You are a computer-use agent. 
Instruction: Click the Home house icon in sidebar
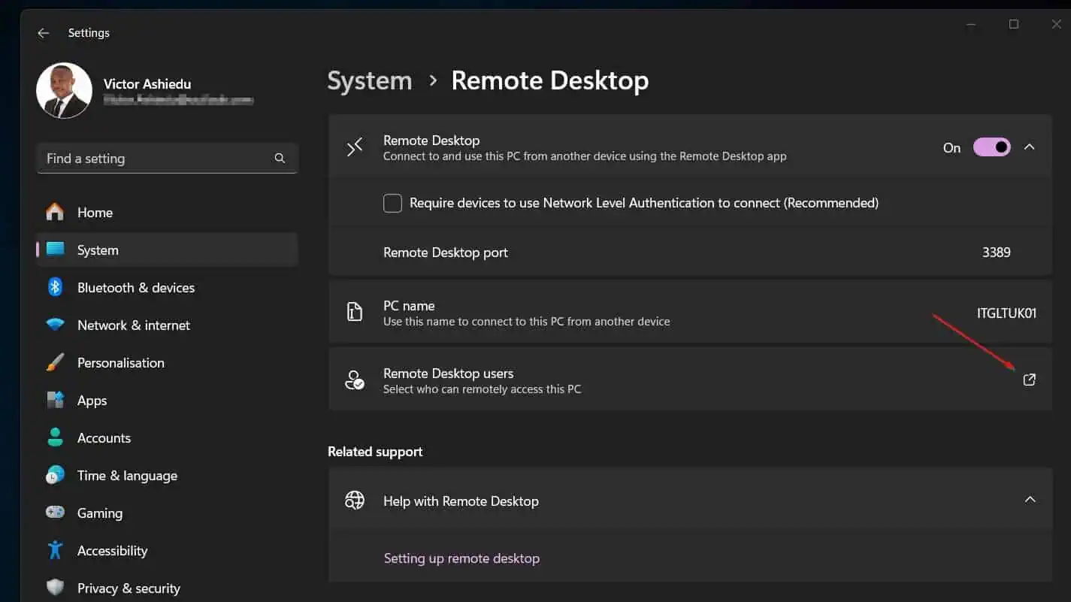tap(55, 213)
